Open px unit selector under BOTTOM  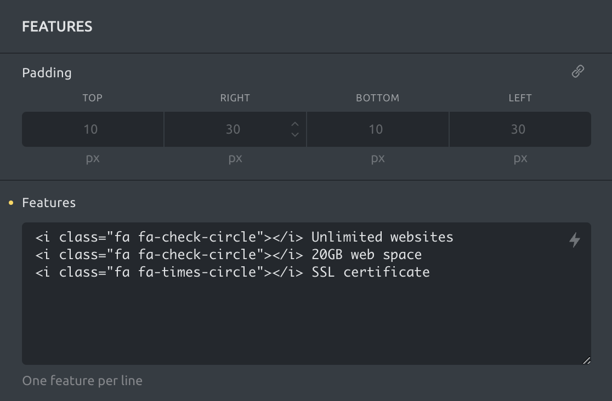pyautogui.click(x=377, y=158)
